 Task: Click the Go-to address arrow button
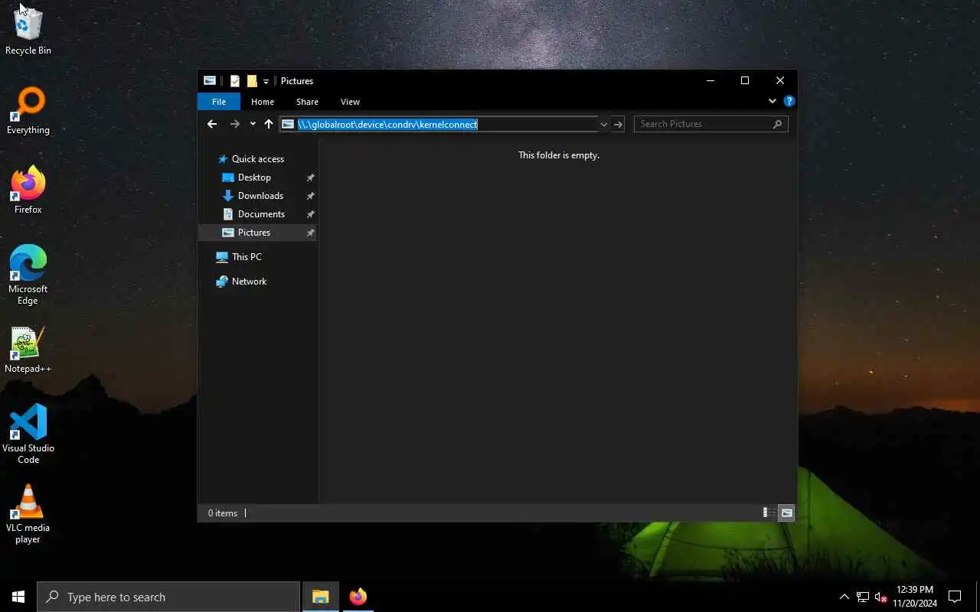tap(618, 124)
